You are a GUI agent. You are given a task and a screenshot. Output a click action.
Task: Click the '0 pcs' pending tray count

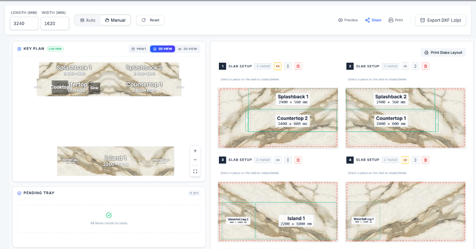tap(194, 193)
